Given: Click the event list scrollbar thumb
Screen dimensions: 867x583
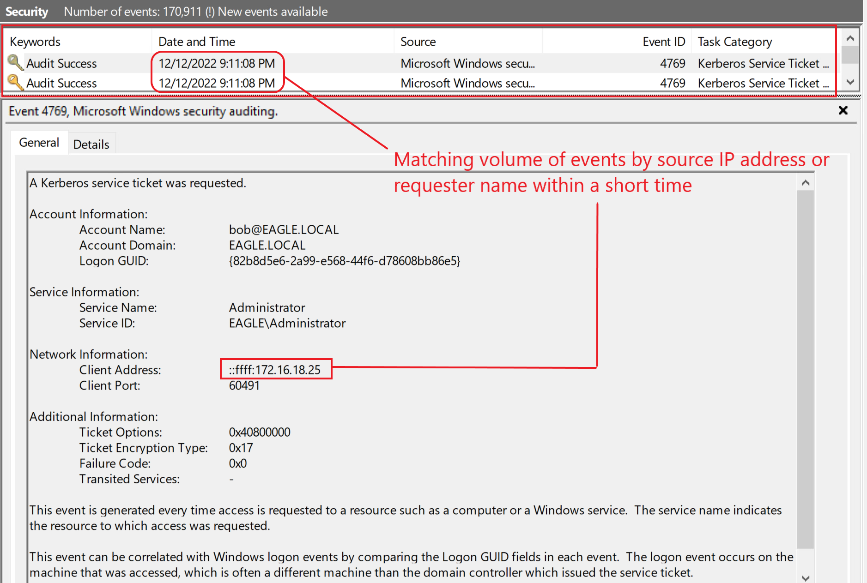Looking at the screenshot, I should pos(850,55).
